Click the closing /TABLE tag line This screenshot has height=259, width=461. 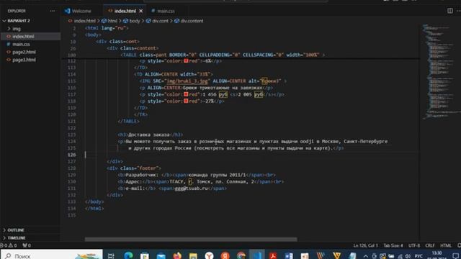(128, 122)
